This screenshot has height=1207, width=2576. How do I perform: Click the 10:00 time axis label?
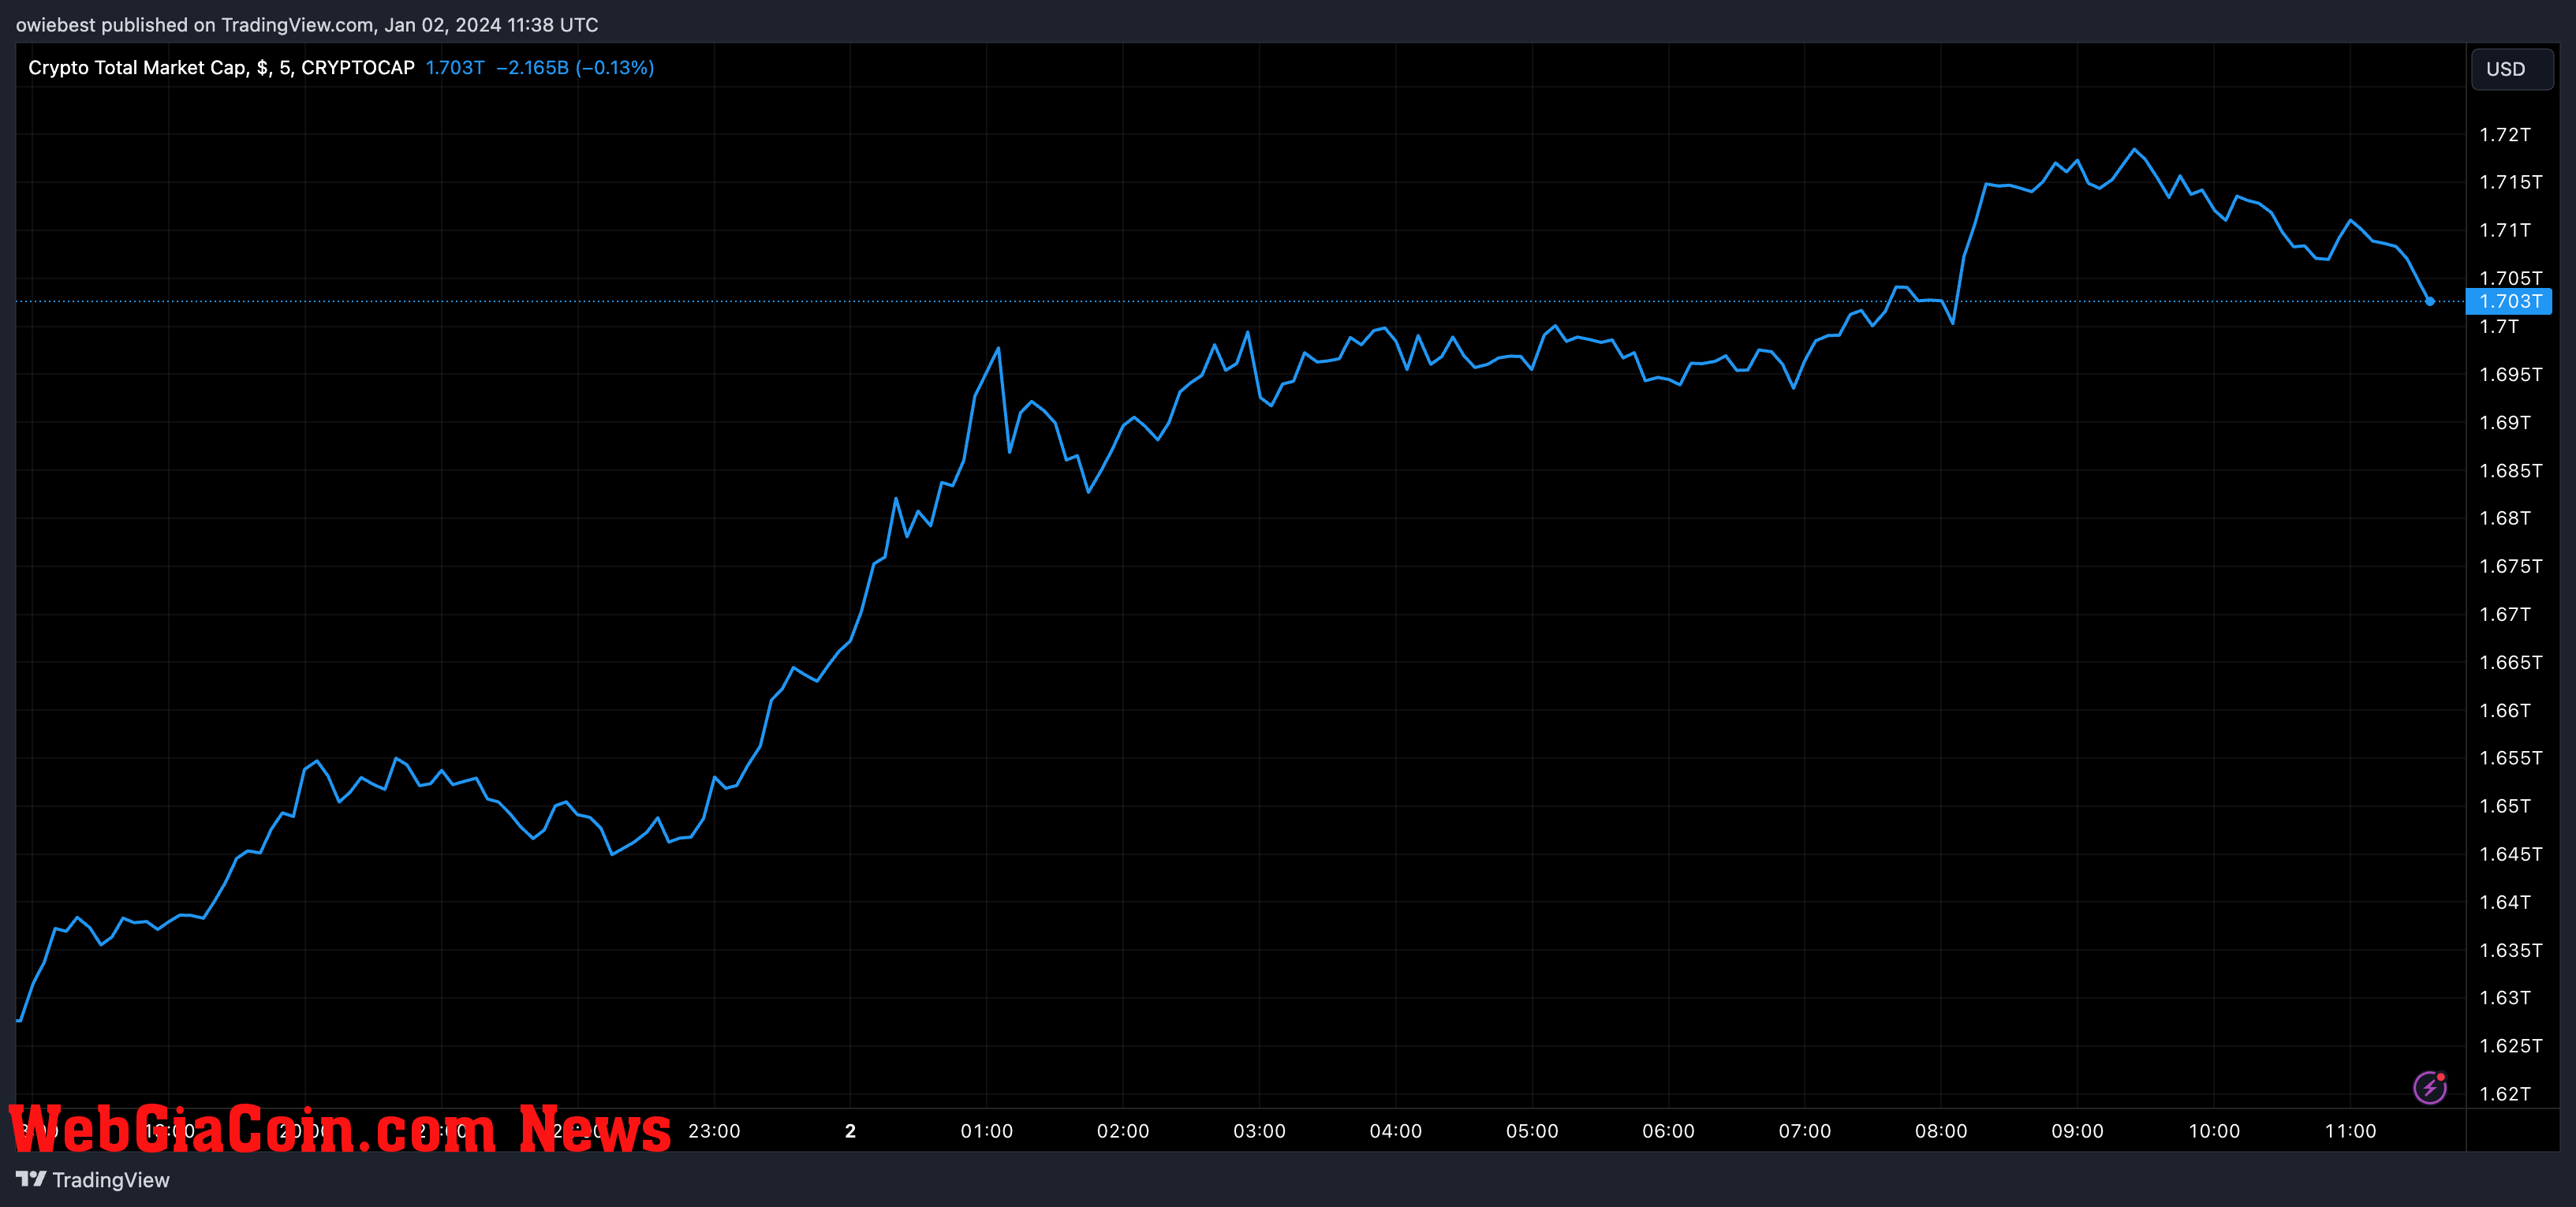[x=2214, y=1131]
